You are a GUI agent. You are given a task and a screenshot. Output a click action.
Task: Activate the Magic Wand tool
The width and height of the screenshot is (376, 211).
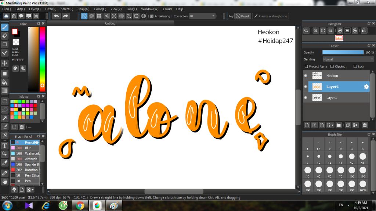pyautogui.click(x=5, y=118)
